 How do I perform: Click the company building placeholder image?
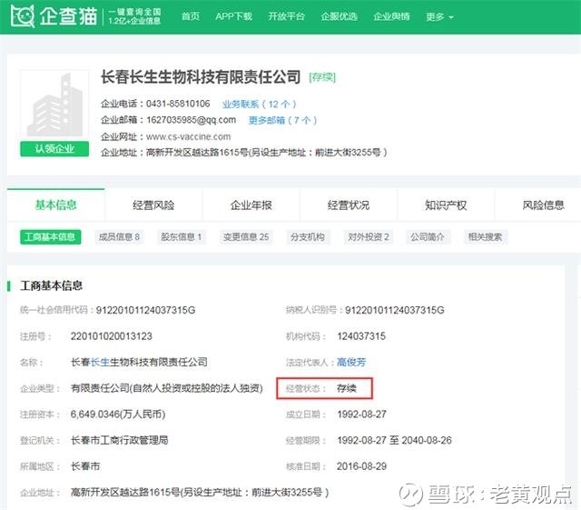tap(54, 105)
